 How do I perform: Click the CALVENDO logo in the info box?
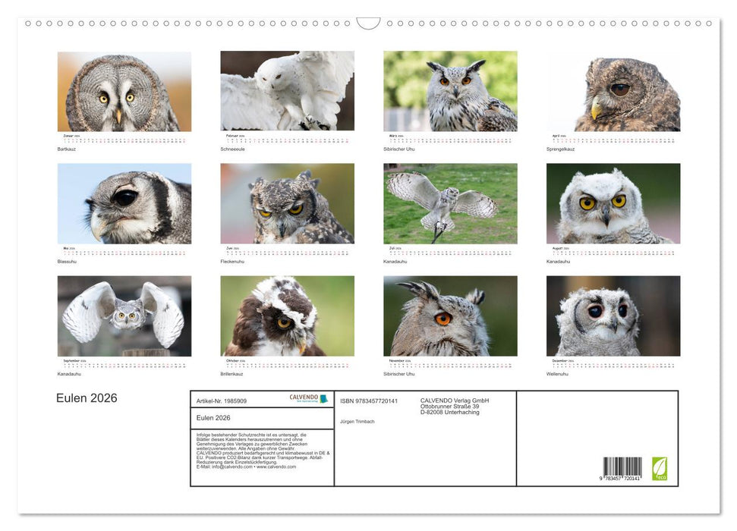point(308,398)
